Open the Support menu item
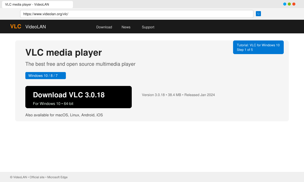The image size is (304, 182). coord(148,27)
